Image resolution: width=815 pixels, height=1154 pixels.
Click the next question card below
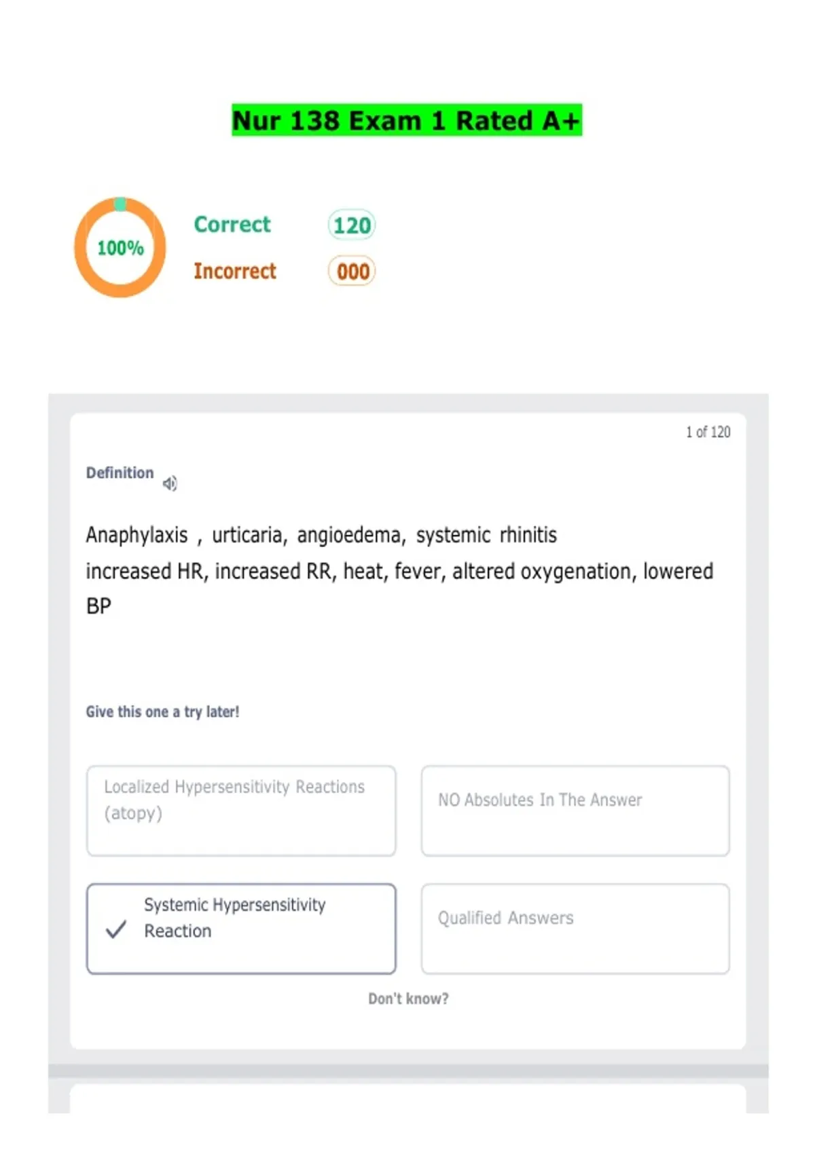click(408, 1099)
